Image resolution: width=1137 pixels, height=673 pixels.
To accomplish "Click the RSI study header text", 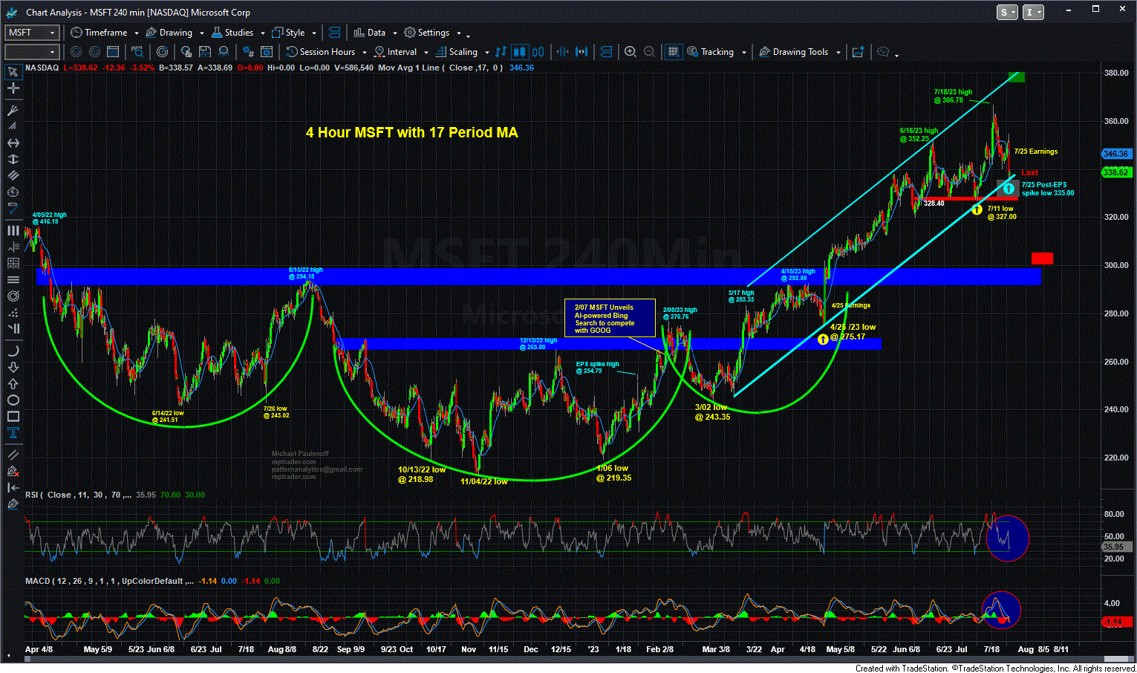I will pos(78,495).
